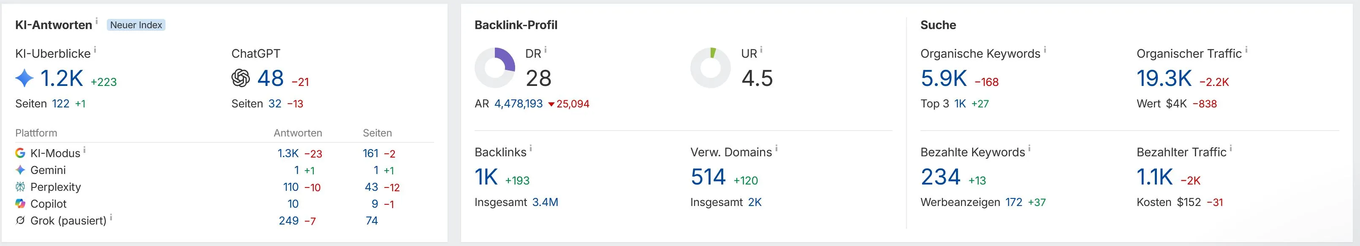
Task: Open Bezahlter Traffic value 1.1K
Action: coord(1155,177)
